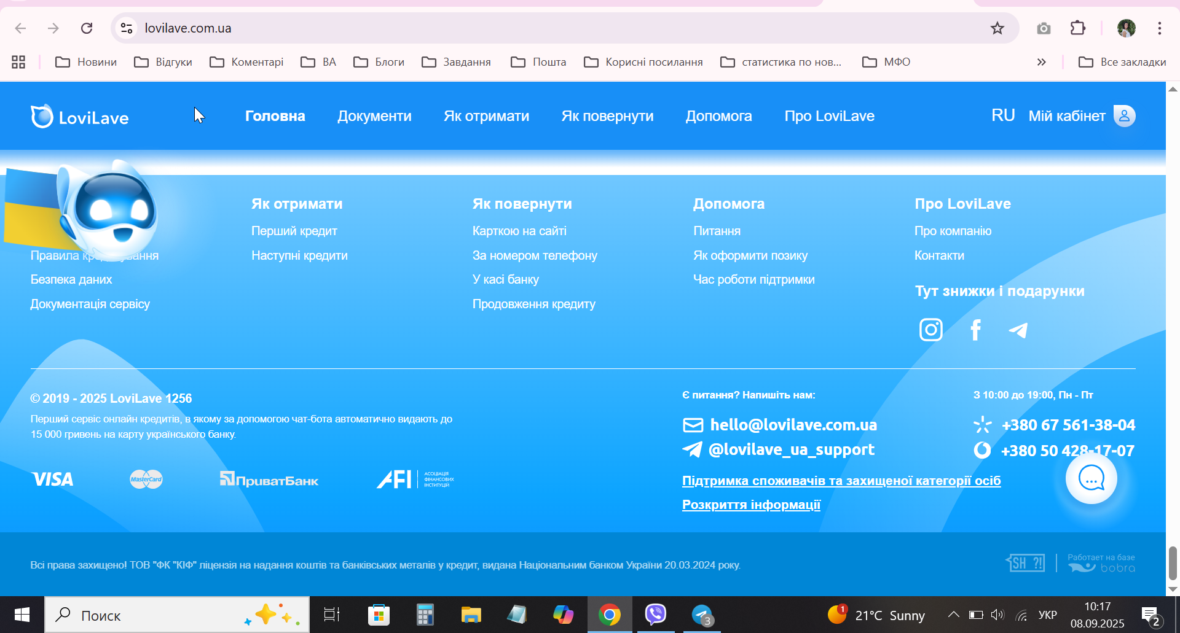Open the Відгуки bookmark folder
Viewport: 1180px width, 633px height.
click(163, 62)
